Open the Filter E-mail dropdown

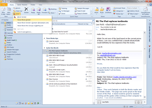[x=133, y=14]
